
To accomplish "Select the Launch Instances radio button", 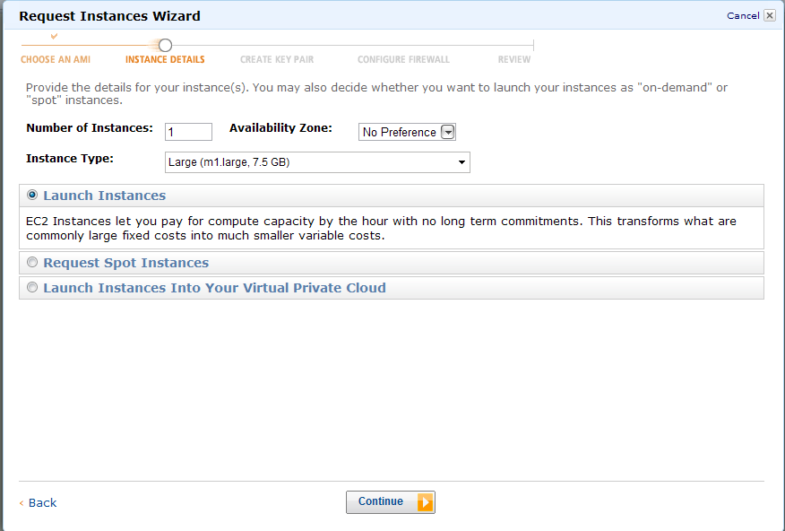I will tap(33, 195).
